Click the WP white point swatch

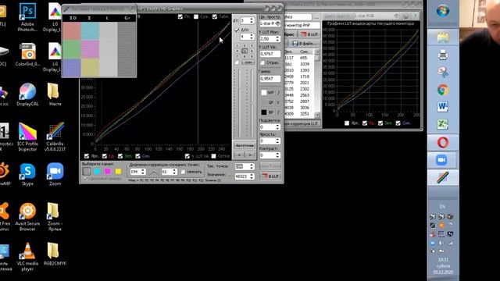264,93
